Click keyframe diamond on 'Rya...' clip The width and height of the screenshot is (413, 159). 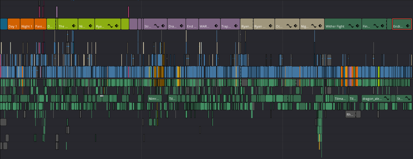(116, 26)
